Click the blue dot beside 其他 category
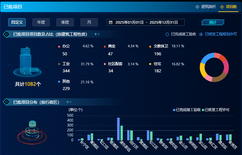The image size is (242, 155). coord(59,82)
